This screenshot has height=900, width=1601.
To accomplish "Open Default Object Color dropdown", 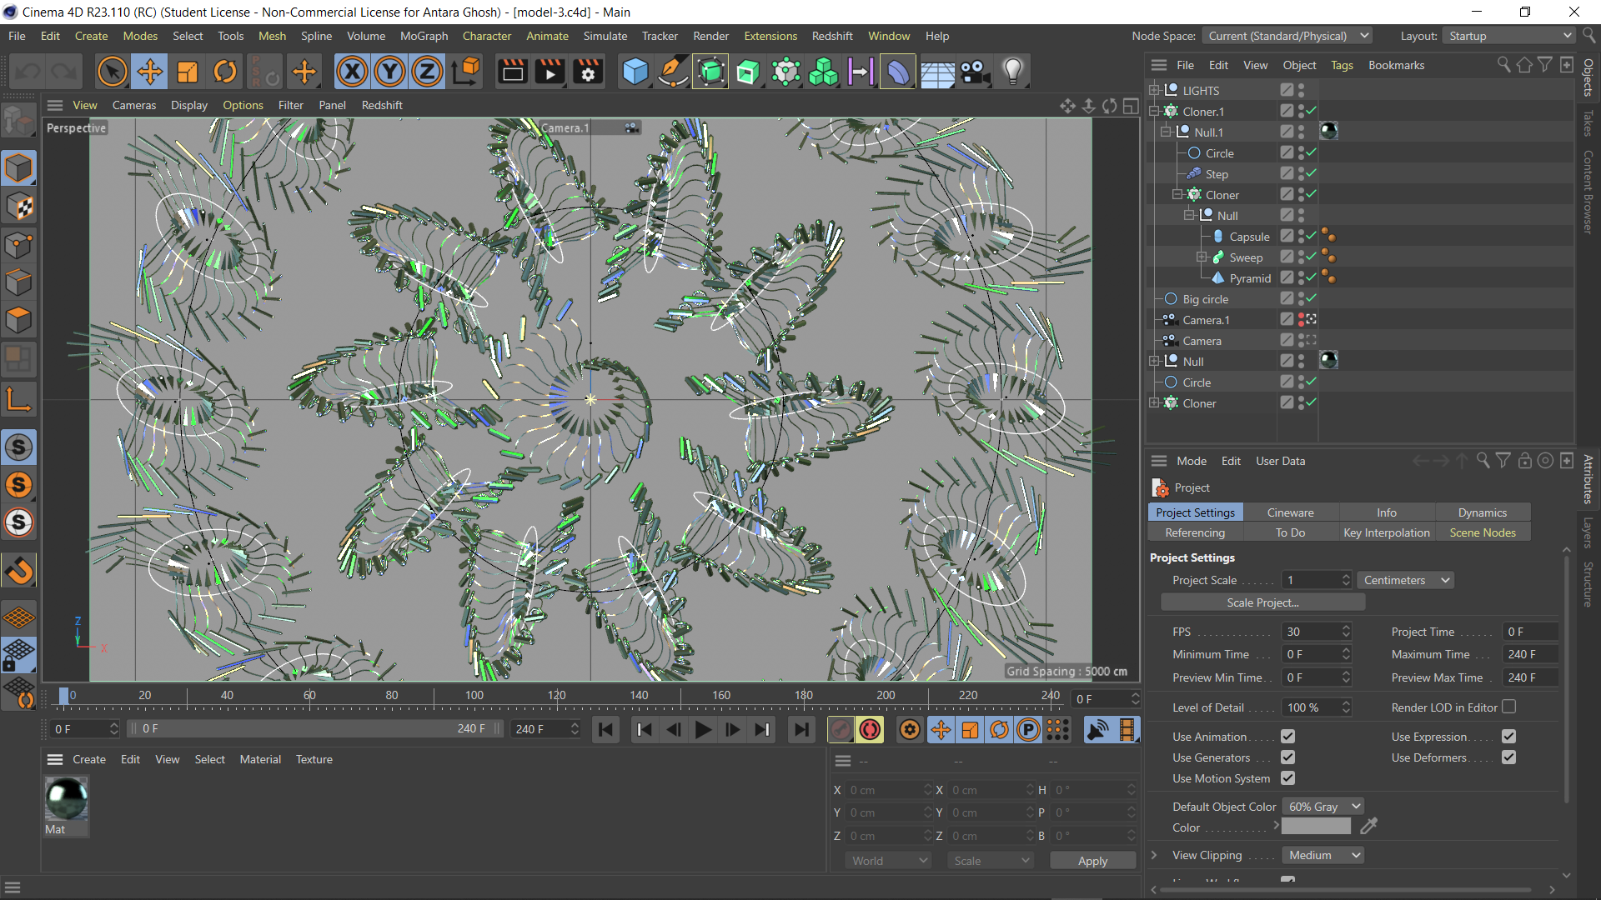I will 1322,807.
